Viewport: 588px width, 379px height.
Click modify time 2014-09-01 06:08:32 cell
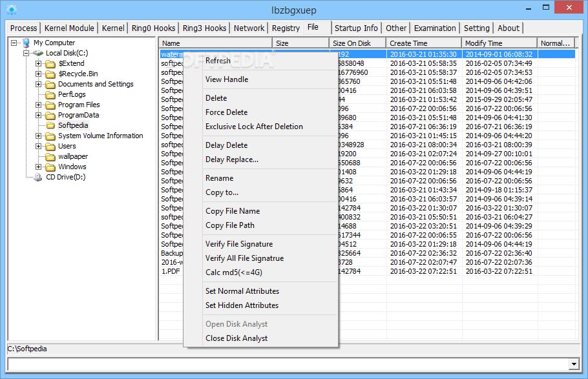(x=499, y=54)
